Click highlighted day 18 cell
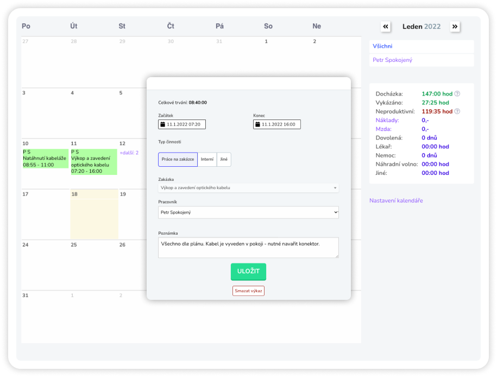 click(x=94, y=217)
